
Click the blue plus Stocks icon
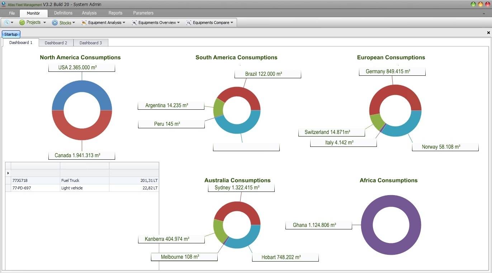point(55,23)
